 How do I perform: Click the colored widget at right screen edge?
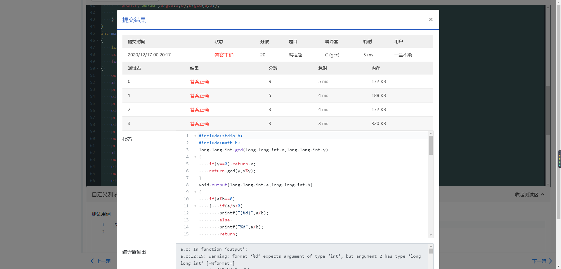pyautogui.click(x=559, y=159)
